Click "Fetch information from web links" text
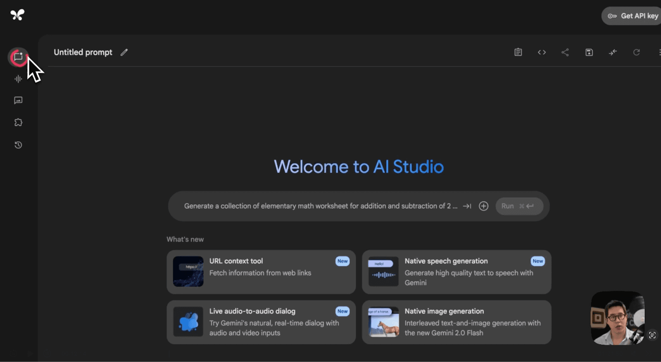 point(260,273)
